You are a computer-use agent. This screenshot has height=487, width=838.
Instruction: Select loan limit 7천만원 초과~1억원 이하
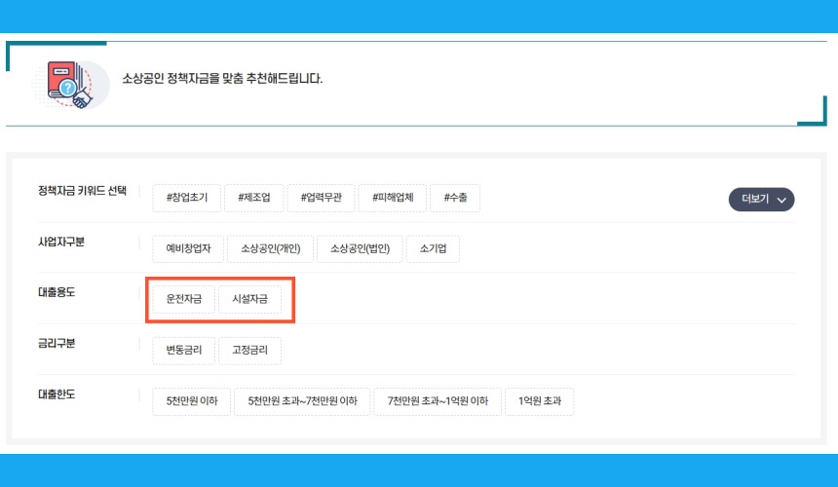click(x=438, y=401)
